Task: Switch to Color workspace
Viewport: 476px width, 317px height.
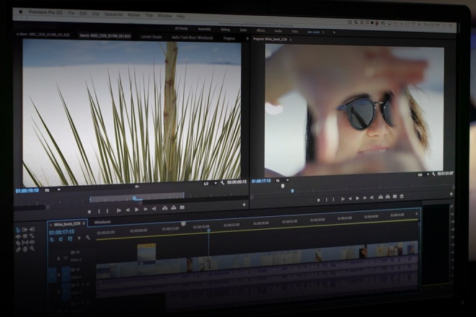Action: [x=243, y=30]
